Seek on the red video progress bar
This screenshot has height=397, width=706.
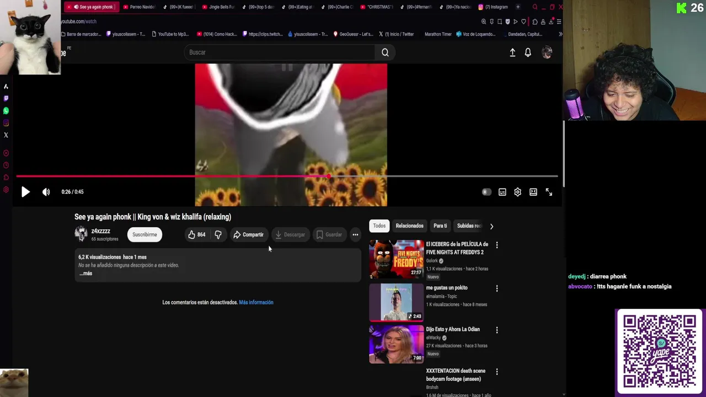(287, 176)
